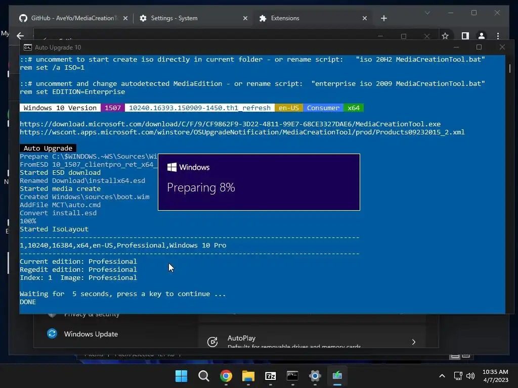Minimize the Auto Upgrade 10 window
The width and height of the screenshot is (518, 388).
tap(456, 47)
